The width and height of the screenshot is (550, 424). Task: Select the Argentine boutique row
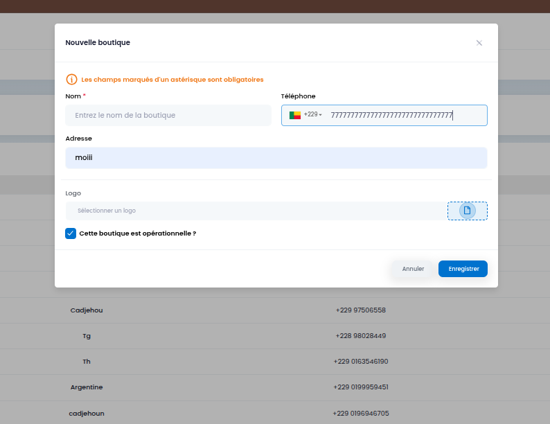point(275,387)
